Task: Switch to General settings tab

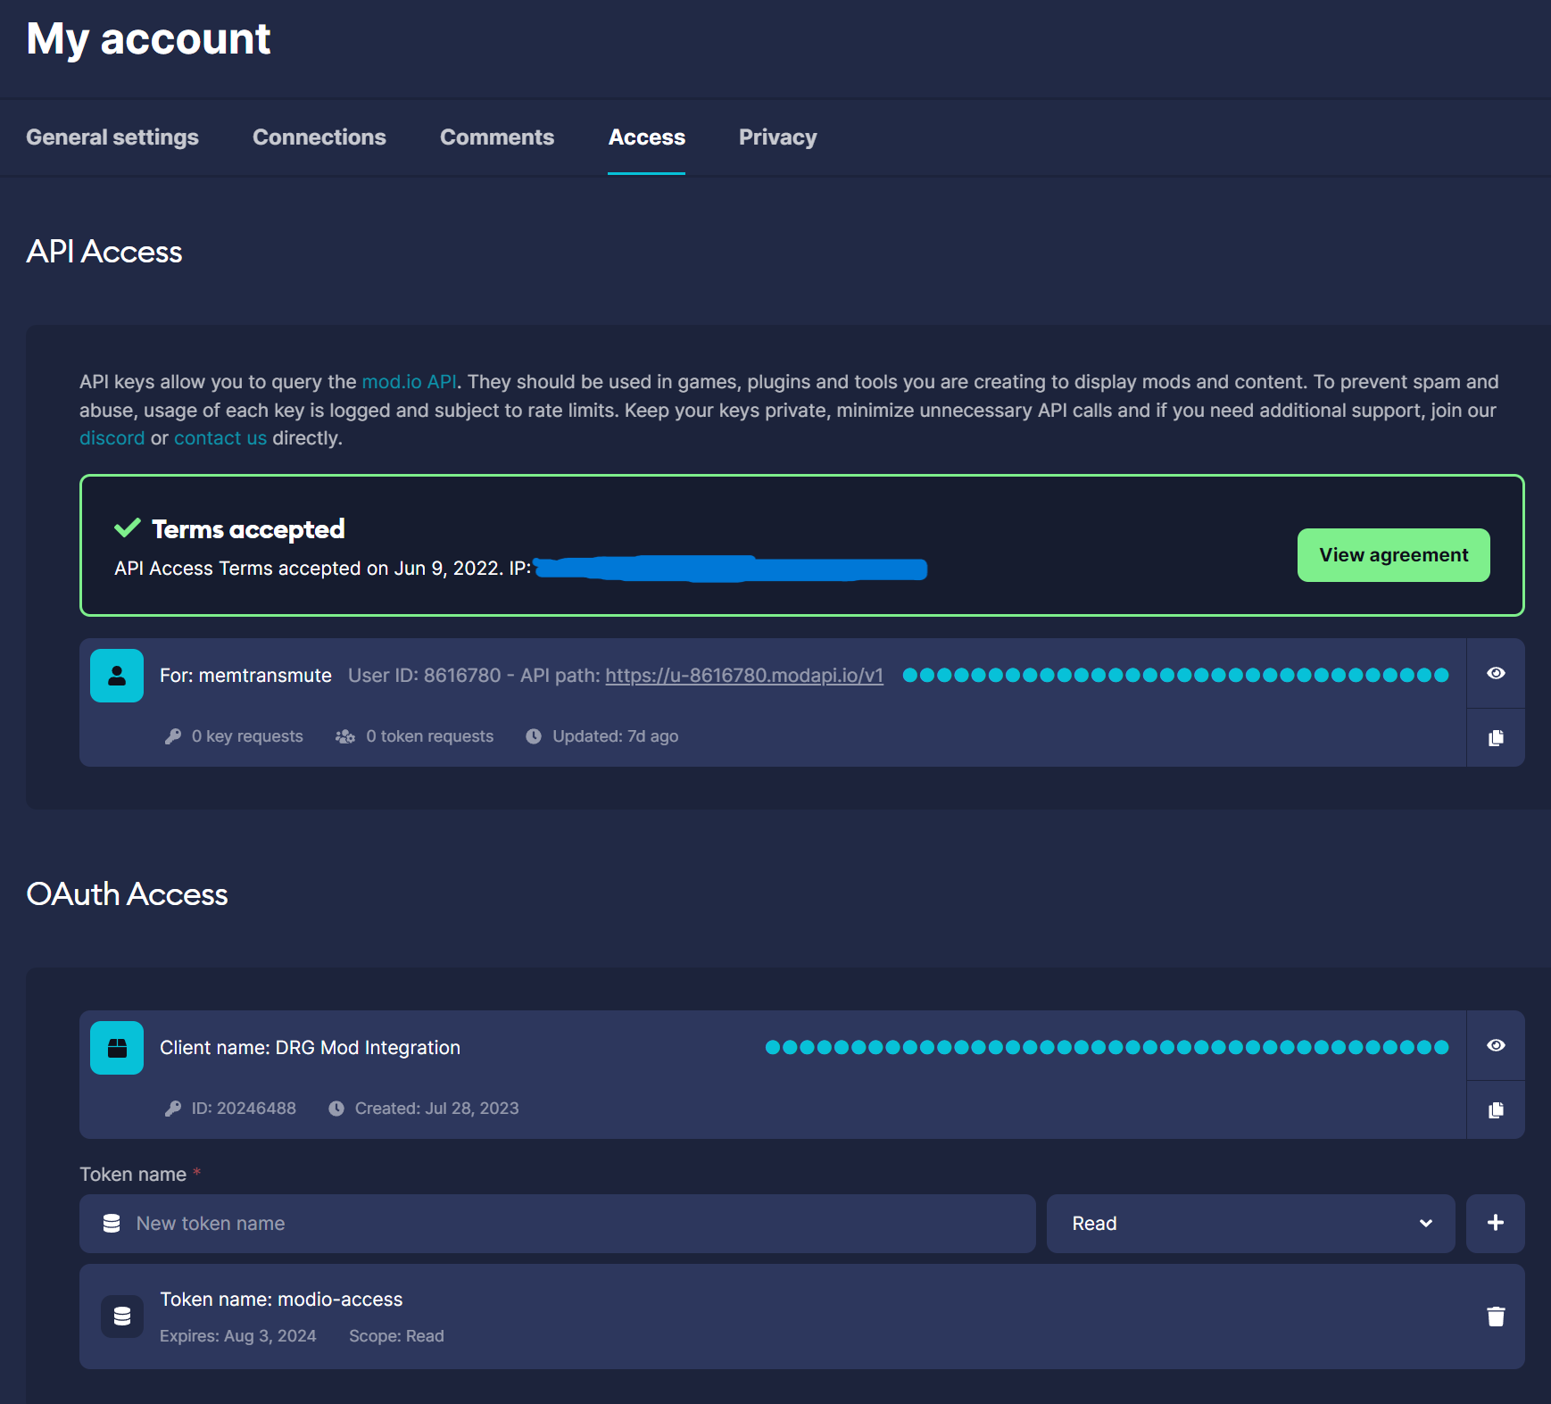Action: tap(112, 137)
